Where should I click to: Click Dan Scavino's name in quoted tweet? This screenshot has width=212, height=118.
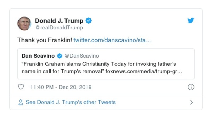tap(38, 56)
